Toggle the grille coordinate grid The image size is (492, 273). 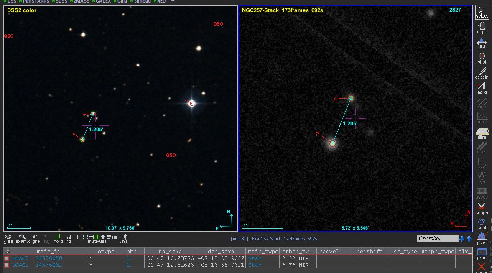(x=8, y=238)
